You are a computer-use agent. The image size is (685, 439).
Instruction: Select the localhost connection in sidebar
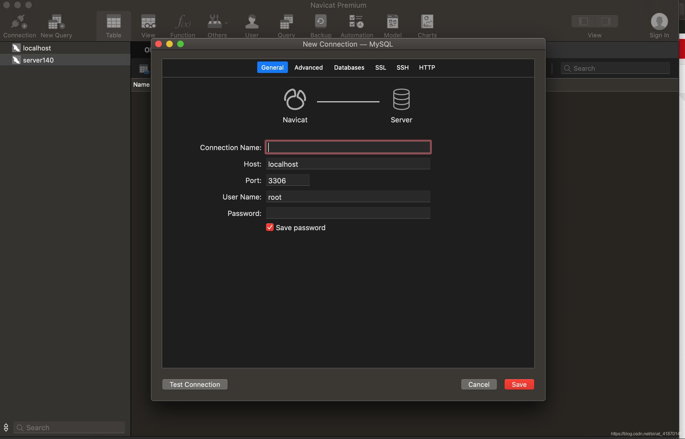point(65,48)
